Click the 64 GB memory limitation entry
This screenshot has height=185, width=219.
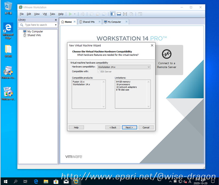123,82
